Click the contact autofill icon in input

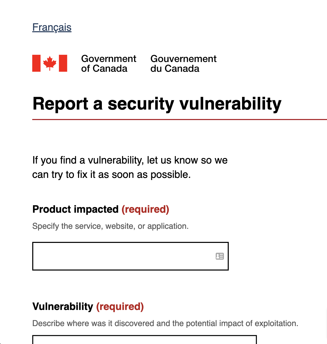pos(220,256)
